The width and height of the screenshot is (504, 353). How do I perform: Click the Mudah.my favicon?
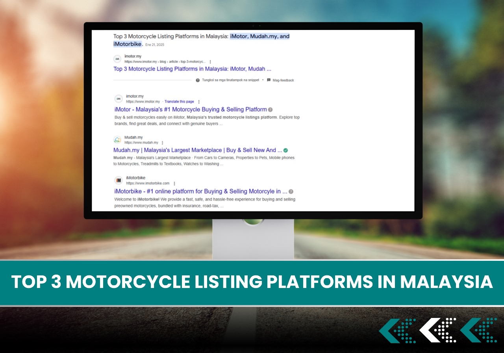[117, 140]
